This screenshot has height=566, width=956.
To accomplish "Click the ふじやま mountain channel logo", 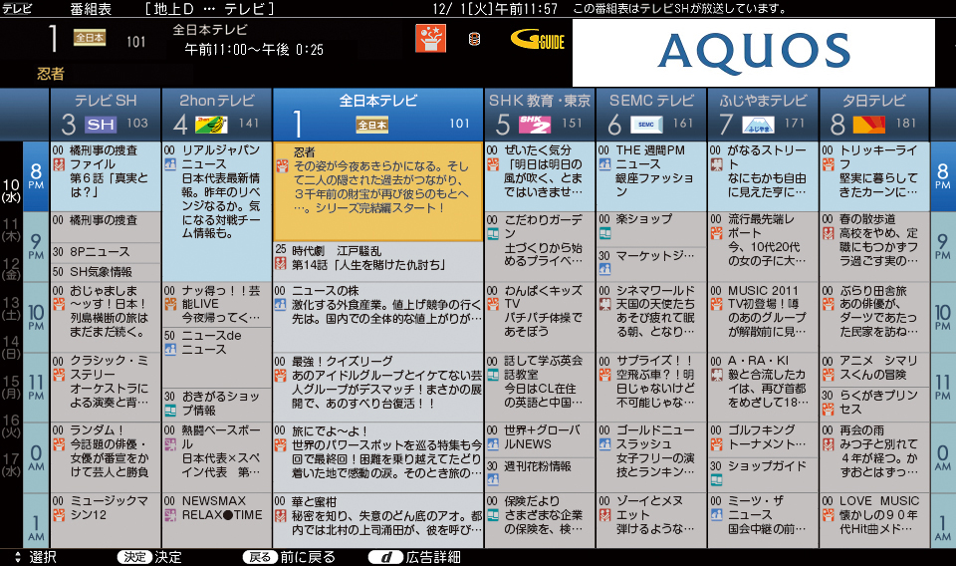I will coord(758,125).
